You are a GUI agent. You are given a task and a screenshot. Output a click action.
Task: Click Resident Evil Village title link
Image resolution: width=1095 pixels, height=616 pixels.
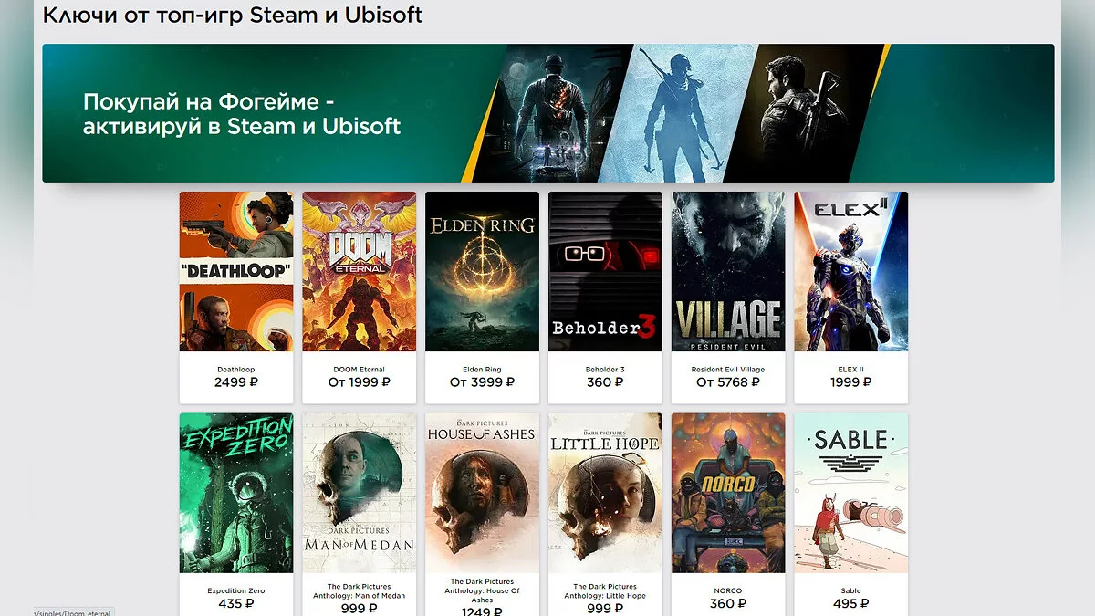click(728, 370)
